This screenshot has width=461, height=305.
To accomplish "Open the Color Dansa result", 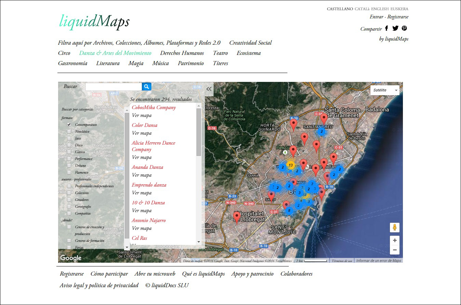I will (145, 125).
